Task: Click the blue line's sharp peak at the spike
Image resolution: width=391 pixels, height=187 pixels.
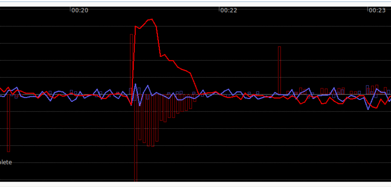Action: click(135, 84)
